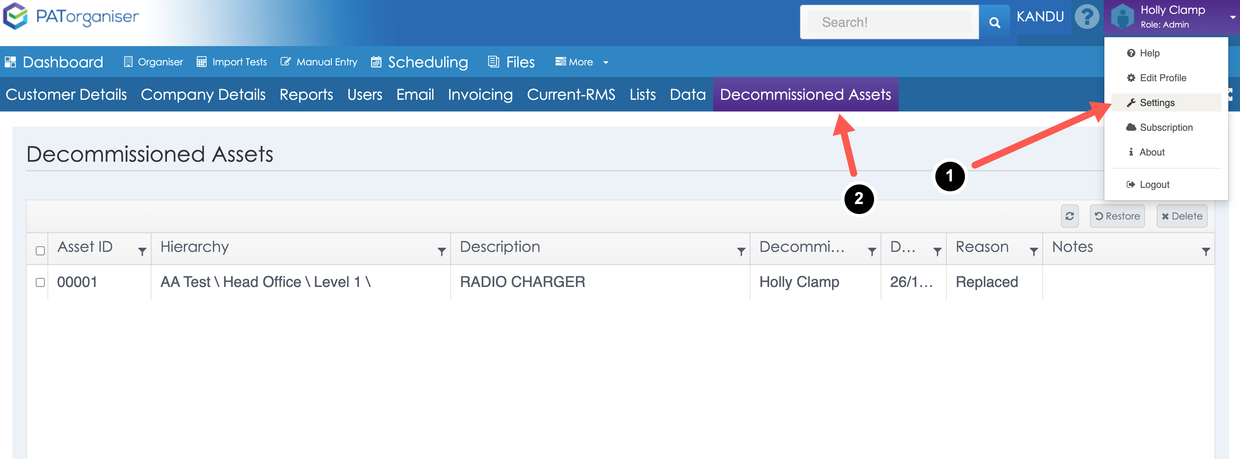Click the search magnifier button
Image resolution: width=1240 pixels, height=459 pixels.
(994, 23)
